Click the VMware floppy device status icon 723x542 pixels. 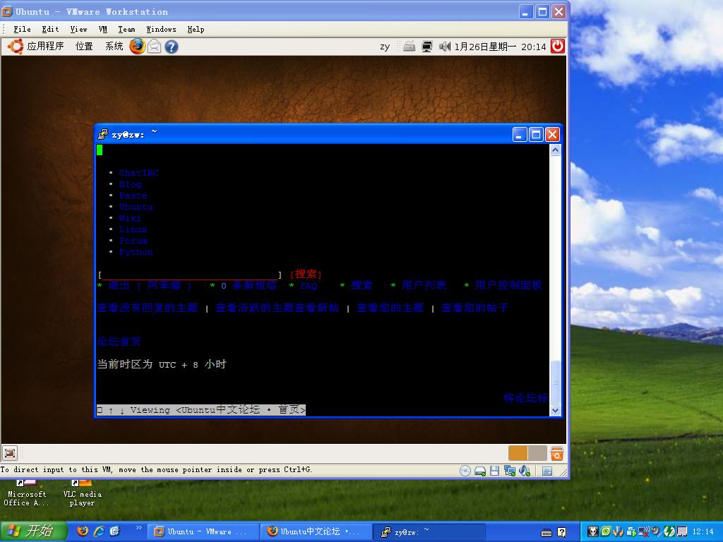(x=495, y=471)
